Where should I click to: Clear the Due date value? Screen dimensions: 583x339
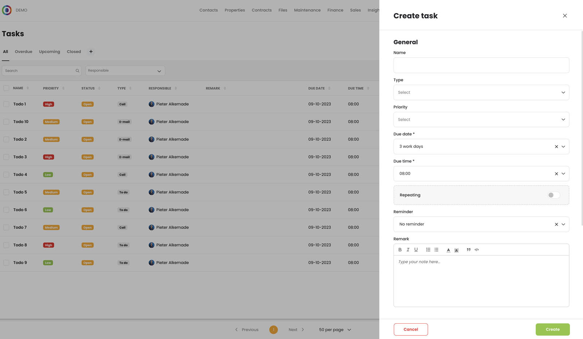(x=556, y=147)
